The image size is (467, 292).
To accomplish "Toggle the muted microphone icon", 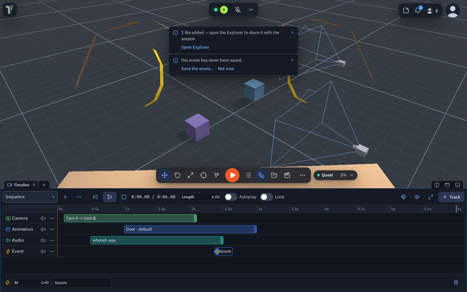I will point(238,10).
